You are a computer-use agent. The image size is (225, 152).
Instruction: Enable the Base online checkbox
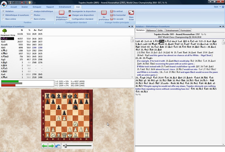pyautogui.click(x=3, y=19)
